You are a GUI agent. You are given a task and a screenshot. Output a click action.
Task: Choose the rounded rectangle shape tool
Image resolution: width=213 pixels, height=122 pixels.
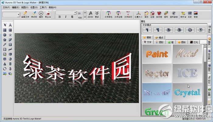coord(10,30)
